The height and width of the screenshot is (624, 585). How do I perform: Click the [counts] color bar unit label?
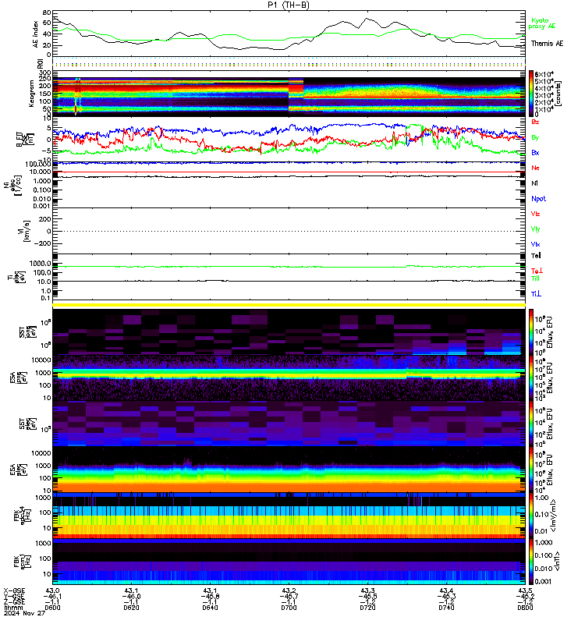click(x=558, y=93)
